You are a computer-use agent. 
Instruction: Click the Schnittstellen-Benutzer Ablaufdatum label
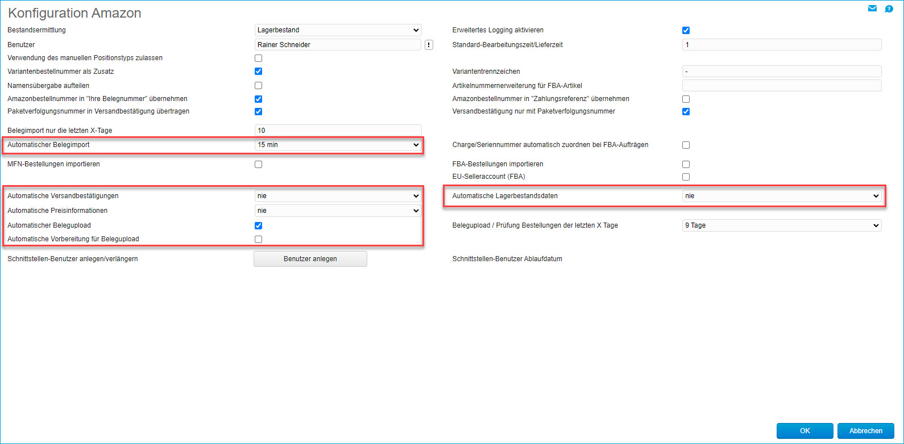[507, 259]
